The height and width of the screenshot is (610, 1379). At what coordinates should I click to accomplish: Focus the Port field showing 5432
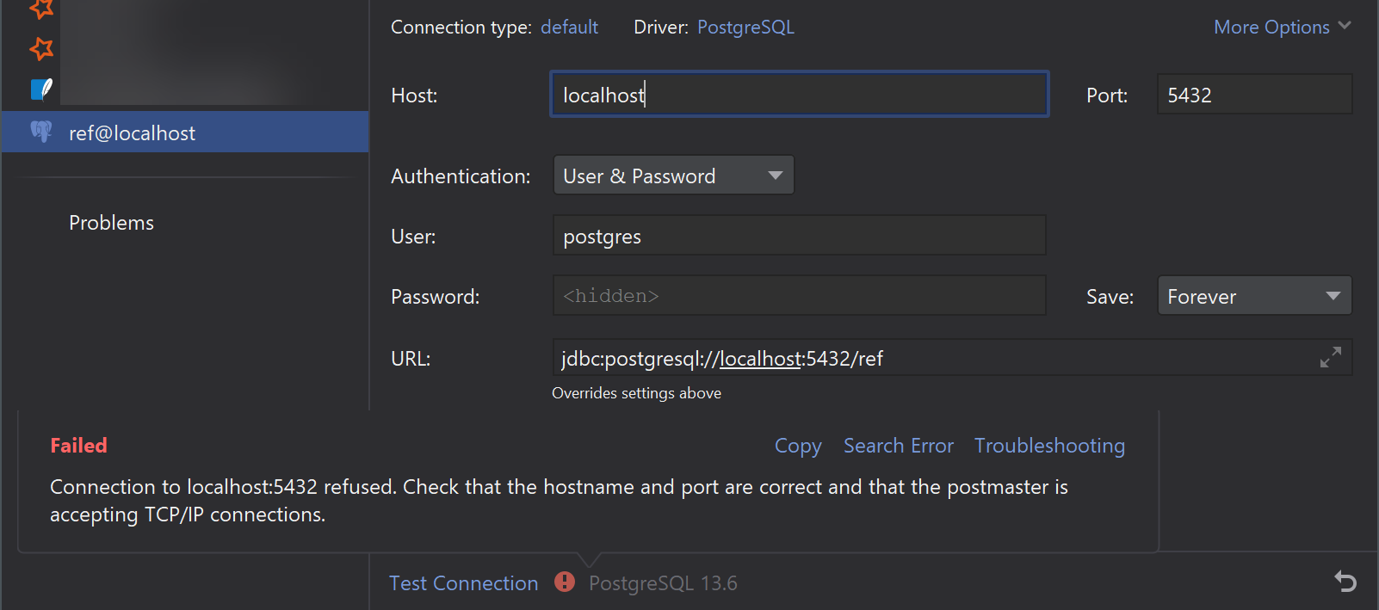(x=1254, y=95)
